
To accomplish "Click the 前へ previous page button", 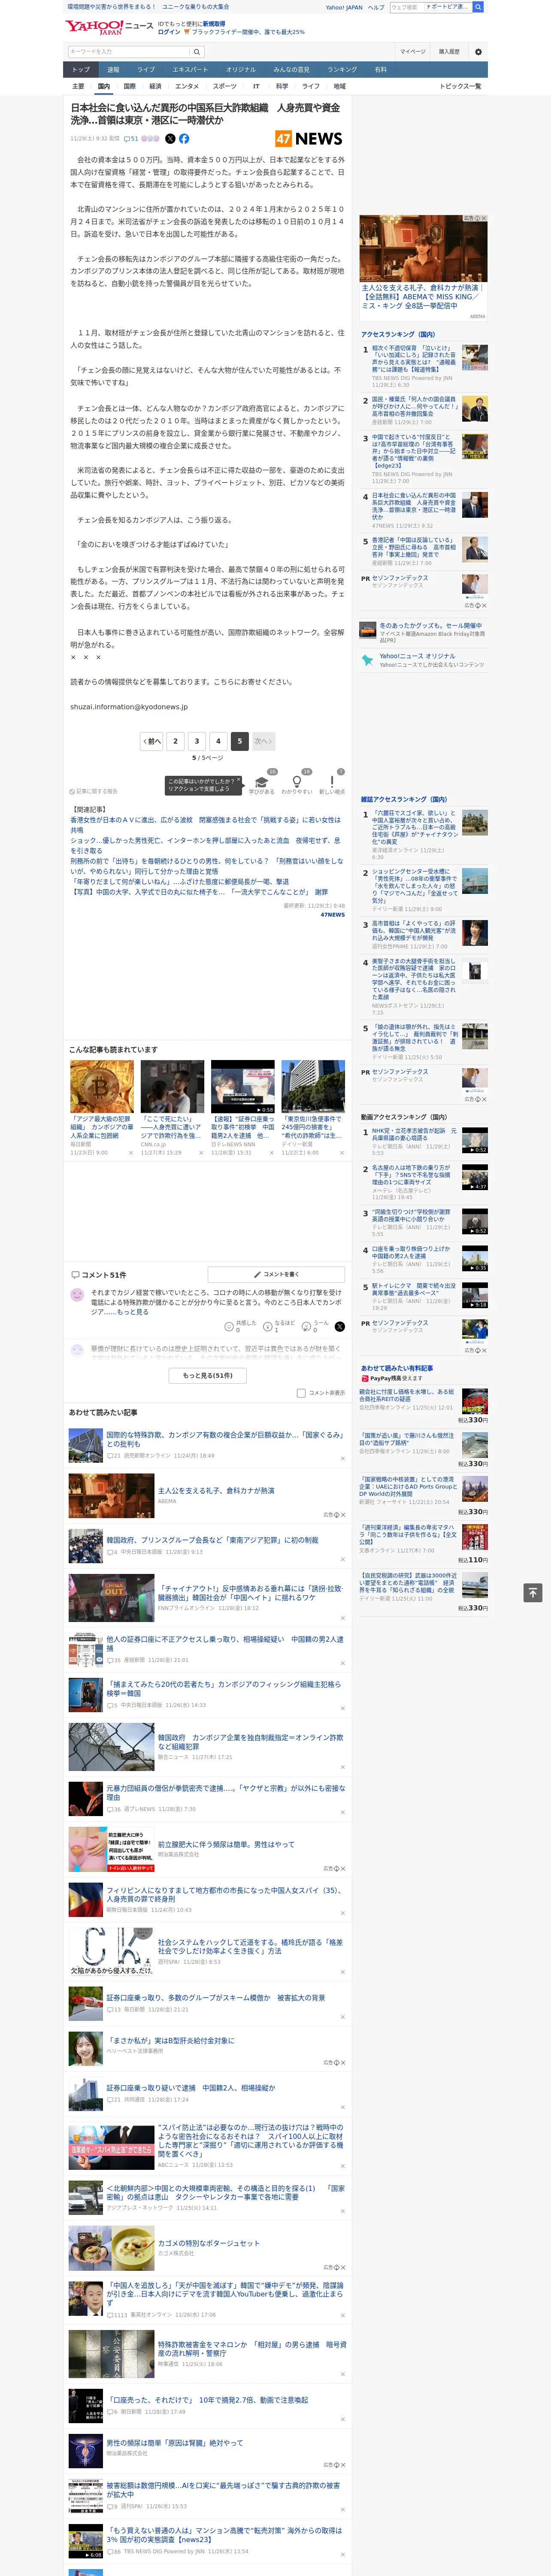I will point(152,741).
